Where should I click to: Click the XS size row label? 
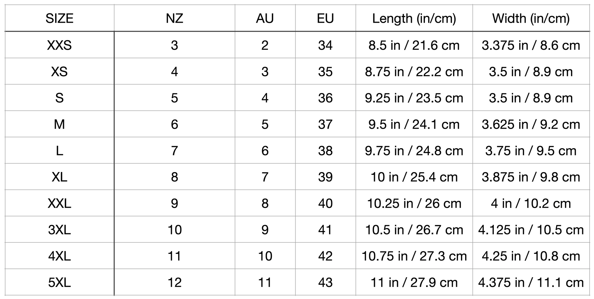[59, 71]
